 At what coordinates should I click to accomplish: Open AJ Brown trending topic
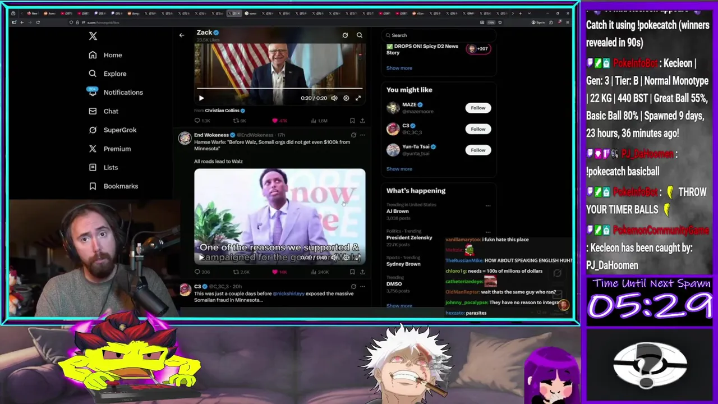[x=397, y=212]
